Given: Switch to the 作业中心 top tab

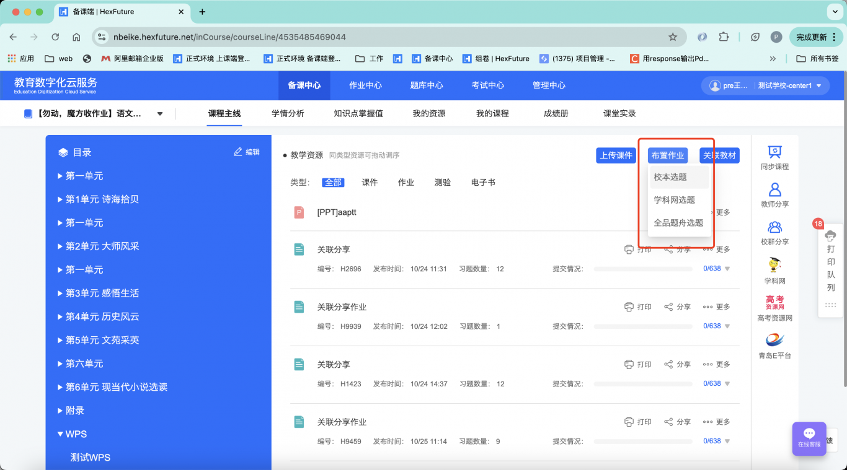Looking at the screenshot, I should (x=365, y=85).
